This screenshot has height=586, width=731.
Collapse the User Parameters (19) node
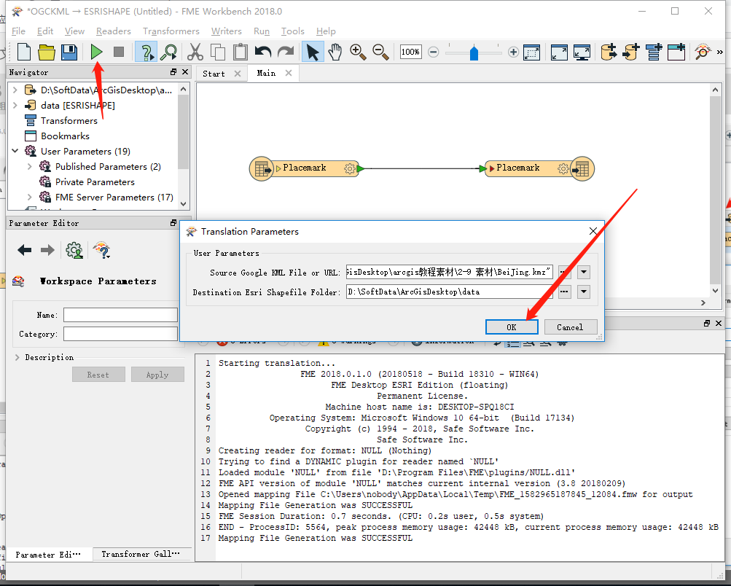pos(15,151)
